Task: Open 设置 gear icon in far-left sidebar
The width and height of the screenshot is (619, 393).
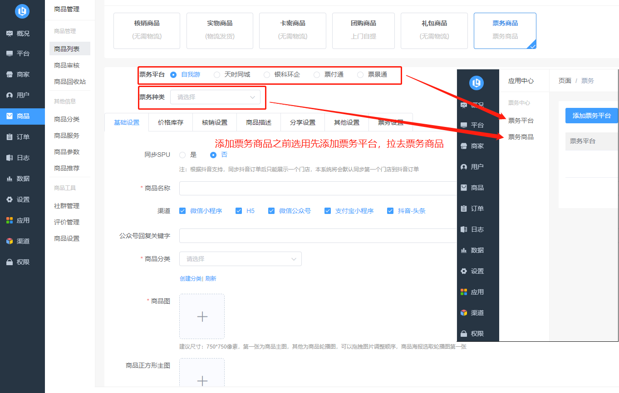Action: point(10,199)
